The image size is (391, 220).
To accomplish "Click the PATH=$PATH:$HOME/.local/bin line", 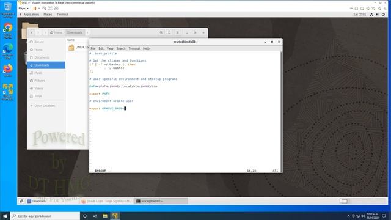I will pos(123,86).
